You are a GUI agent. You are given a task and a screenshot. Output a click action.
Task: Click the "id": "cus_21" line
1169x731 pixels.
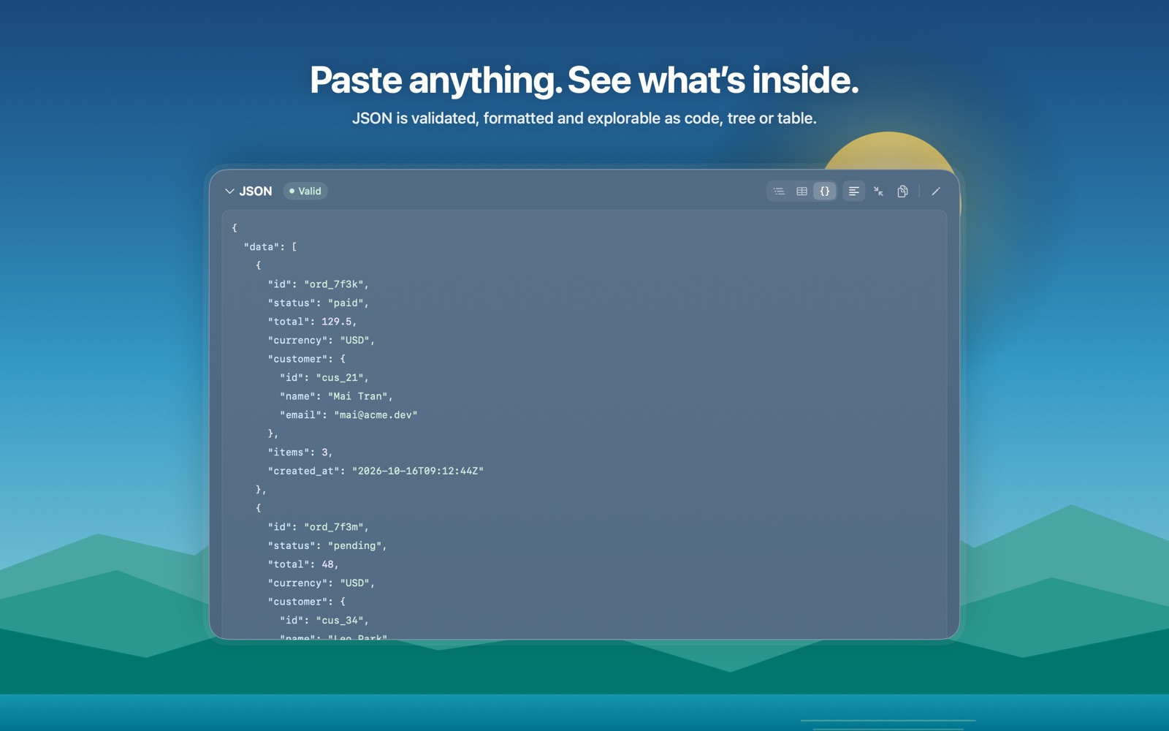tap(324, 378)
